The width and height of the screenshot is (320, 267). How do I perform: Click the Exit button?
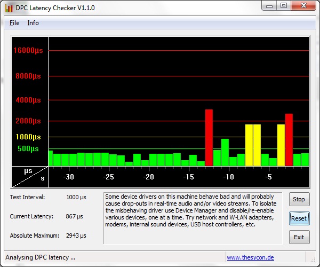(299, 237)
